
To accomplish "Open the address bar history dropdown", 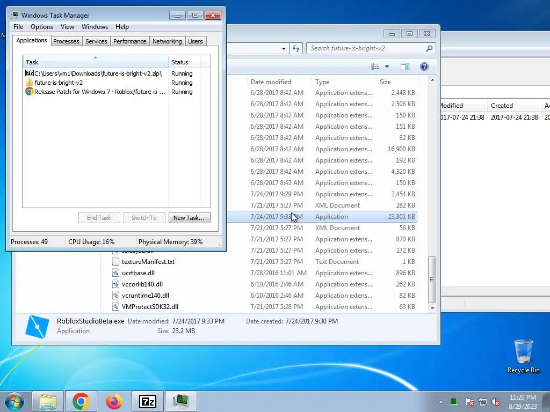I will (x=284, y=49).
